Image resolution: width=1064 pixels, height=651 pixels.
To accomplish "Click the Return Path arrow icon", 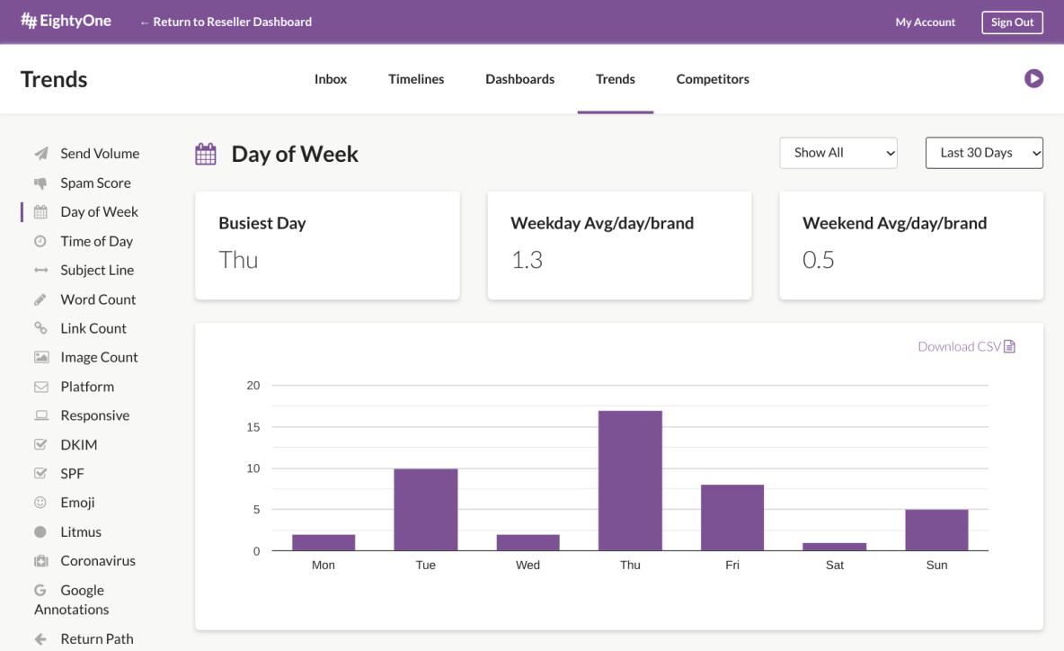I will (40, 638).
